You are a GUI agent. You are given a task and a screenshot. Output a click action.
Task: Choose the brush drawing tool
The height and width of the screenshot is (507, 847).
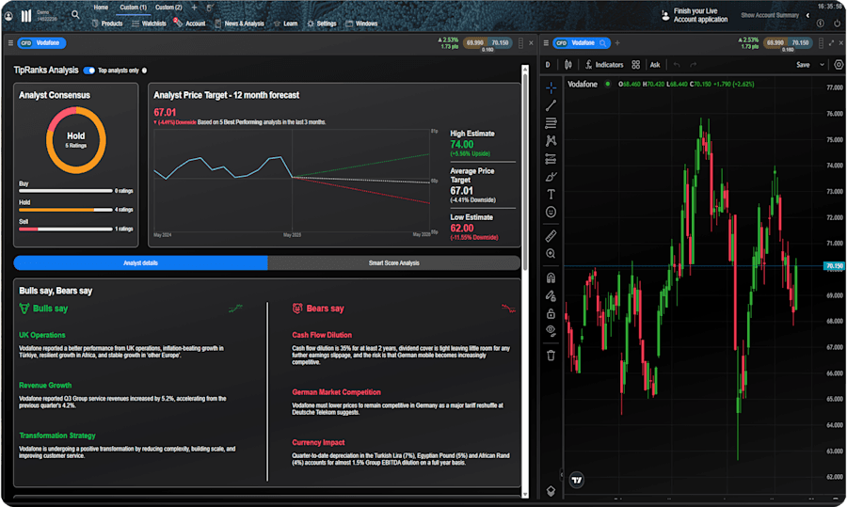[551, 176]
